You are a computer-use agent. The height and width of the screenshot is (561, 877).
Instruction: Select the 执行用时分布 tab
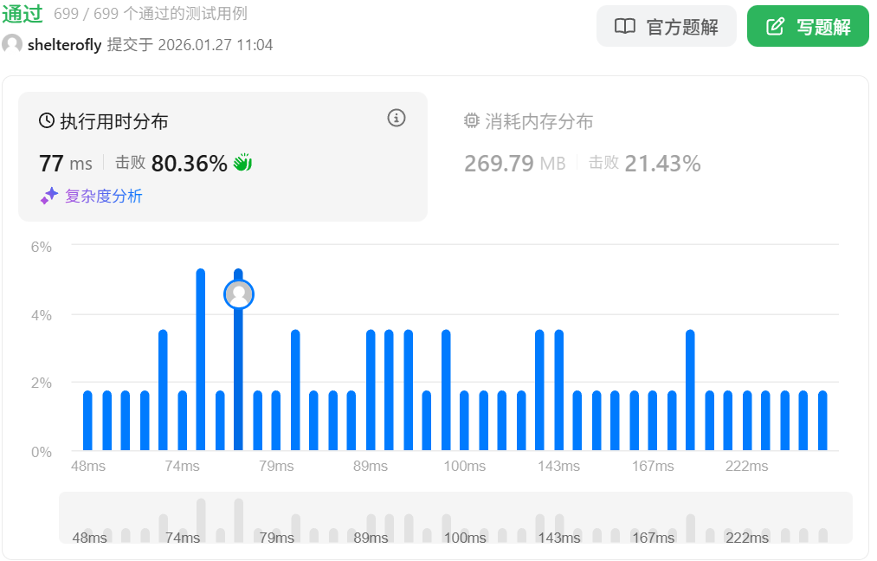coord(113,122)
